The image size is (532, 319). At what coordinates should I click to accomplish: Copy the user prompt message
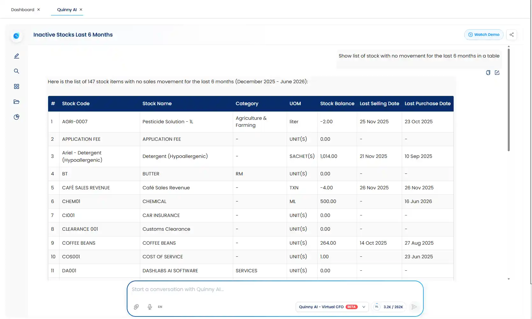click(x=488, y=73)
